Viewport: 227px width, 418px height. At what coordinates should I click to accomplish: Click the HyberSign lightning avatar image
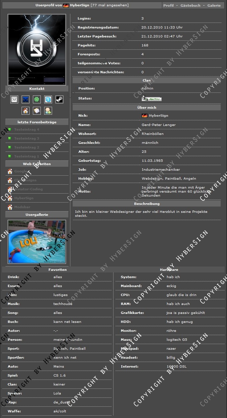click(37, 49)
